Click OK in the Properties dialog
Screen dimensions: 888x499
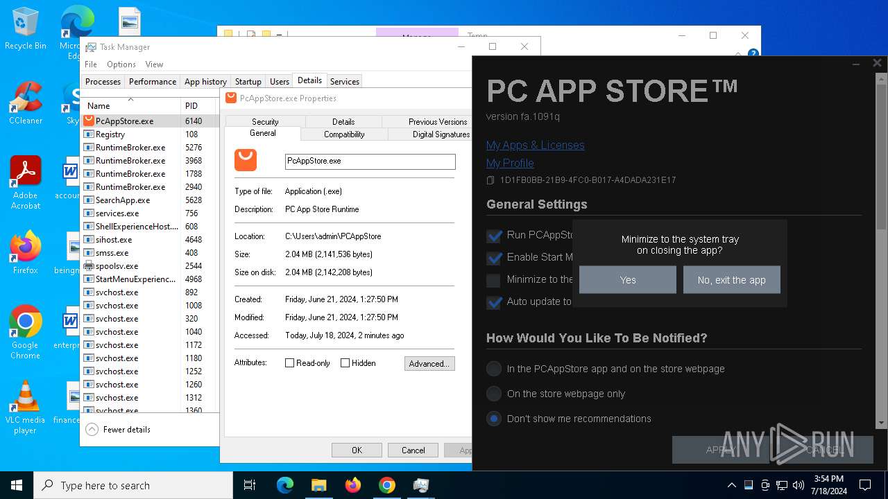[x=357, y=450]
